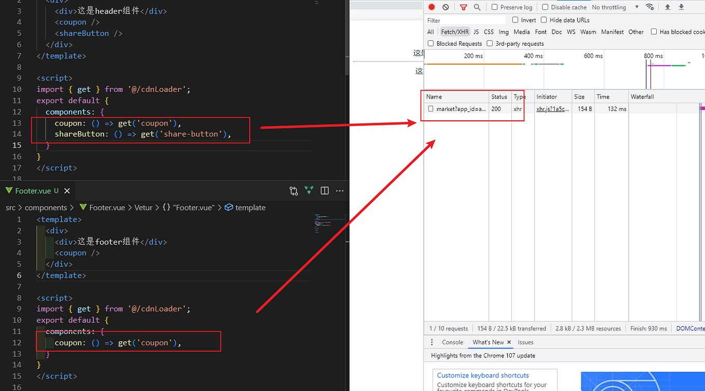Select the Manifest request type filter
Image resolution: width=705 pixels, height=391 pixels.
(613, 32)
